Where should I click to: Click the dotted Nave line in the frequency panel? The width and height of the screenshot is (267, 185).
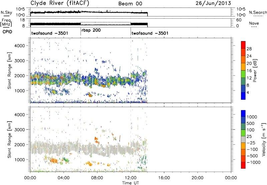coord(105,22)
